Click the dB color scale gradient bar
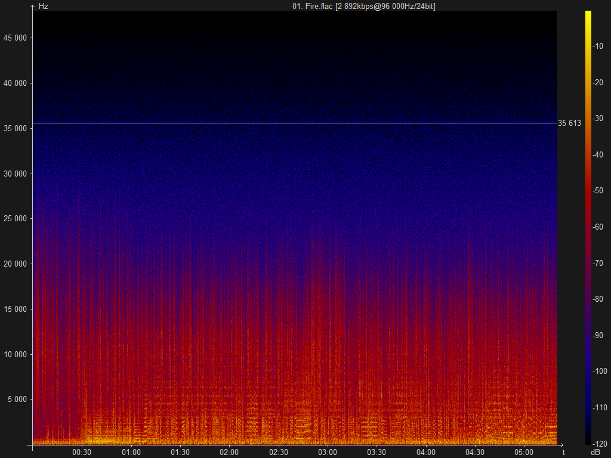 (x=588, y=227)
